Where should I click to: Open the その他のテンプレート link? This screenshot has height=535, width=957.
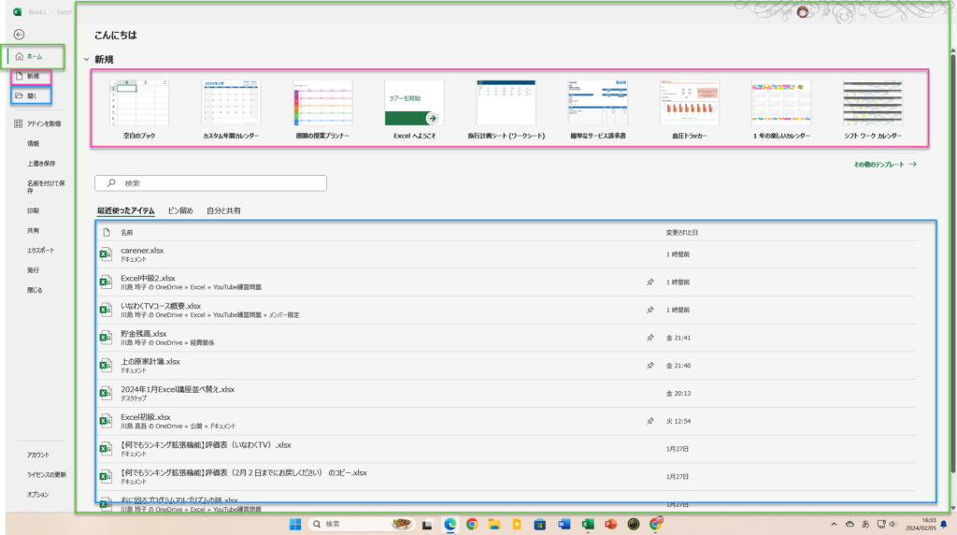[884, 164]
